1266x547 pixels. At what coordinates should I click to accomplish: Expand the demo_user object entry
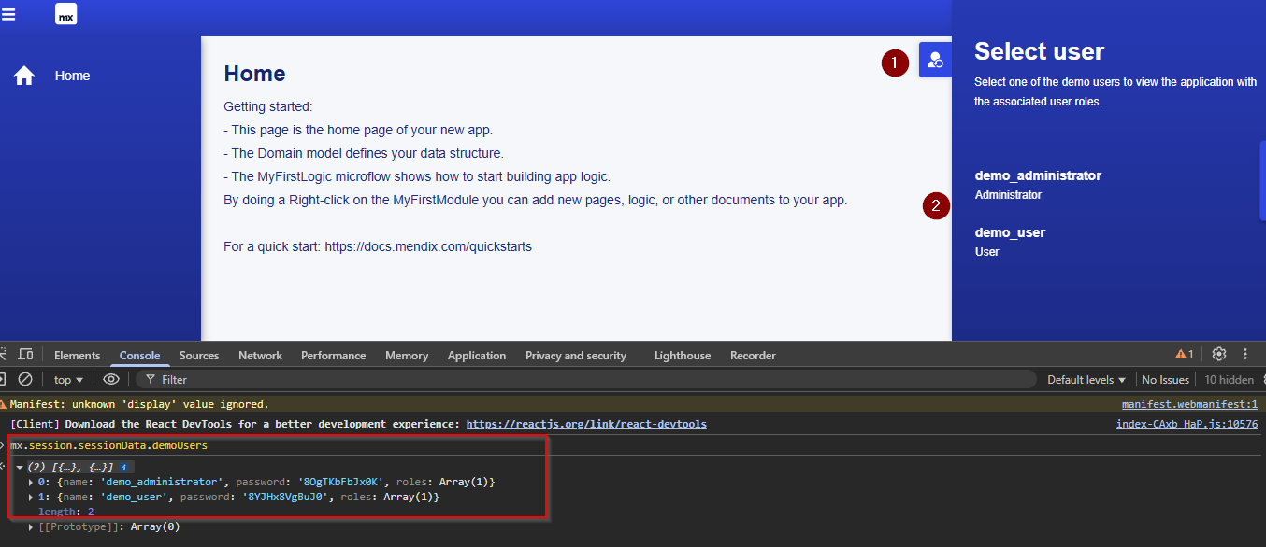click(x=31, y=498)
